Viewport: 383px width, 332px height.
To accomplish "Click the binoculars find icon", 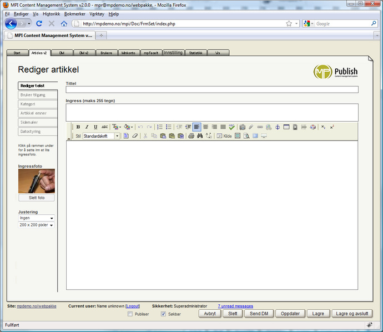I will pos(200,136).
